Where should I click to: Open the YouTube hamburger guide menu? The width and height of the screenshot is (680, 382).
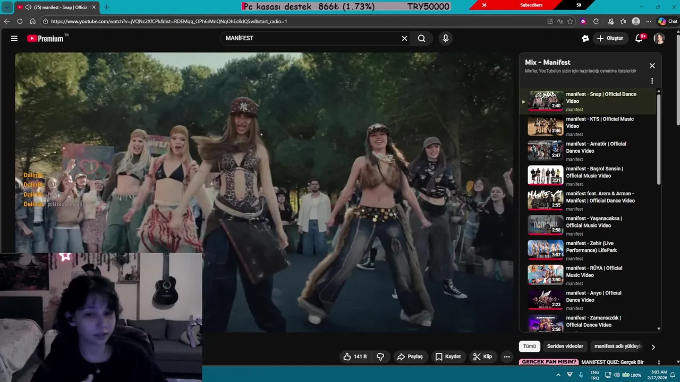coord(14,38)
